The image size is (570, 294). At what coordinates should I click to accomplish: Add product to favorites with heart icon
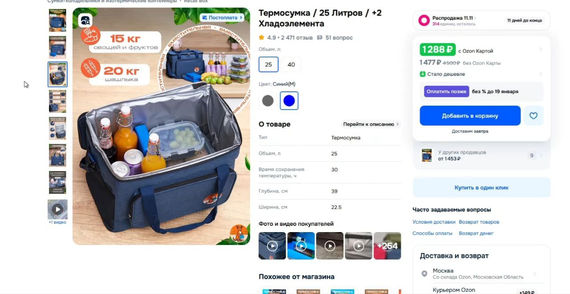(x=533, y=116)
